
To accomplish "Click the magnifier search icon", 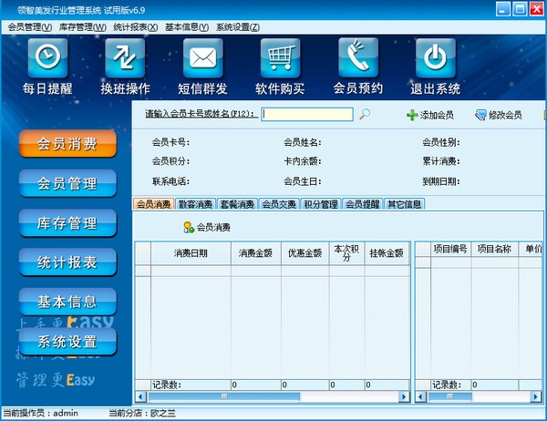I will pyautogui.click(x=365, y=114).
